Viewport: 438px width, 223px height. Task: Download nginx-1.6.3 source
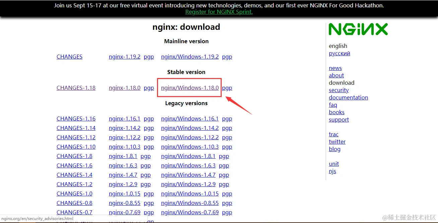[x=123, y=165]
